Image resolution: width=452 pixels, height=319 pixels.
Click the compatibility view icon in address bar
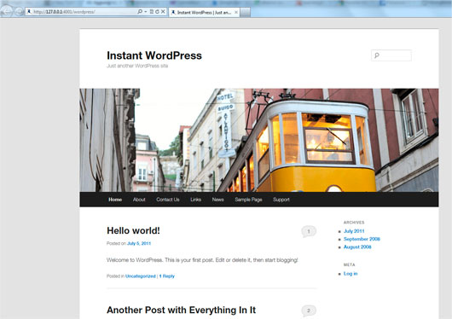pos(151,12)
